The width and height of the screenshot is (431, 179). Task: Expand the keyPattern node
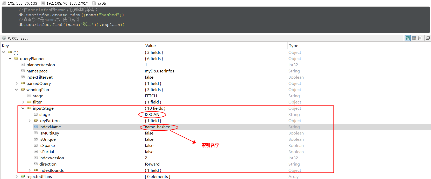tap(30, 121)
